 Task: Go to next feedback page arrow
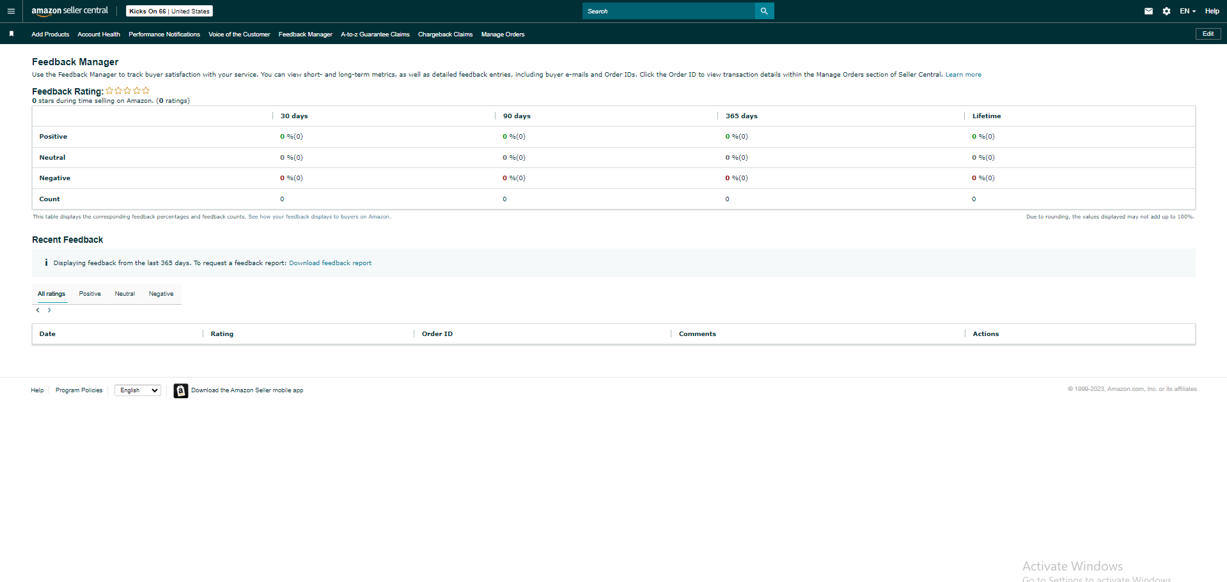[x=49, y=310]
